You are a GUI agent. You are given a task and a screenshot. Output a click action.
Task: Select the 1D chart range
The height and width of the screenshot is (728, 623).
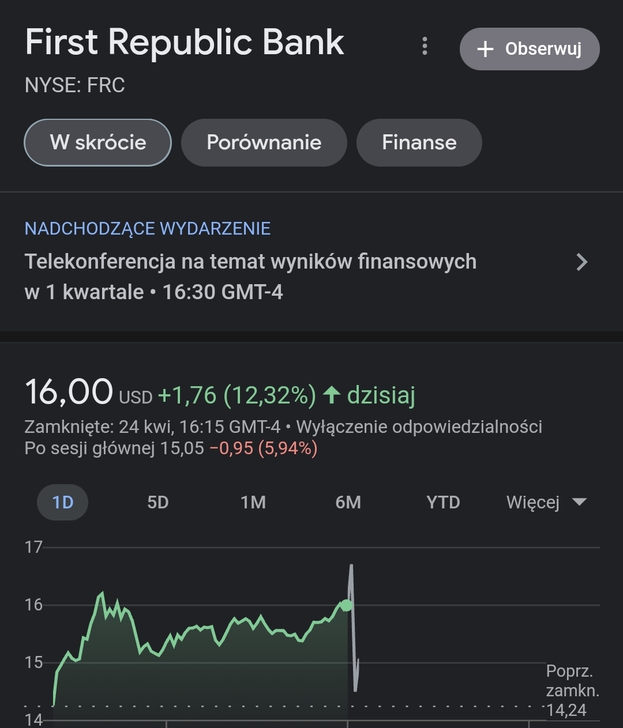[x=63, y=502]
